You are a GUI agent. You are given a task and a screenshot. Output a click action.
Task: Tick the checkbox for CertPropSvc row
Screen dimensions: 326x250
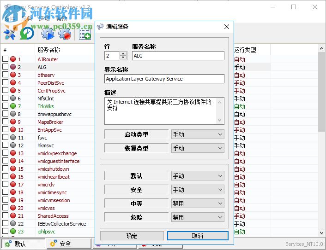(5, 90)
